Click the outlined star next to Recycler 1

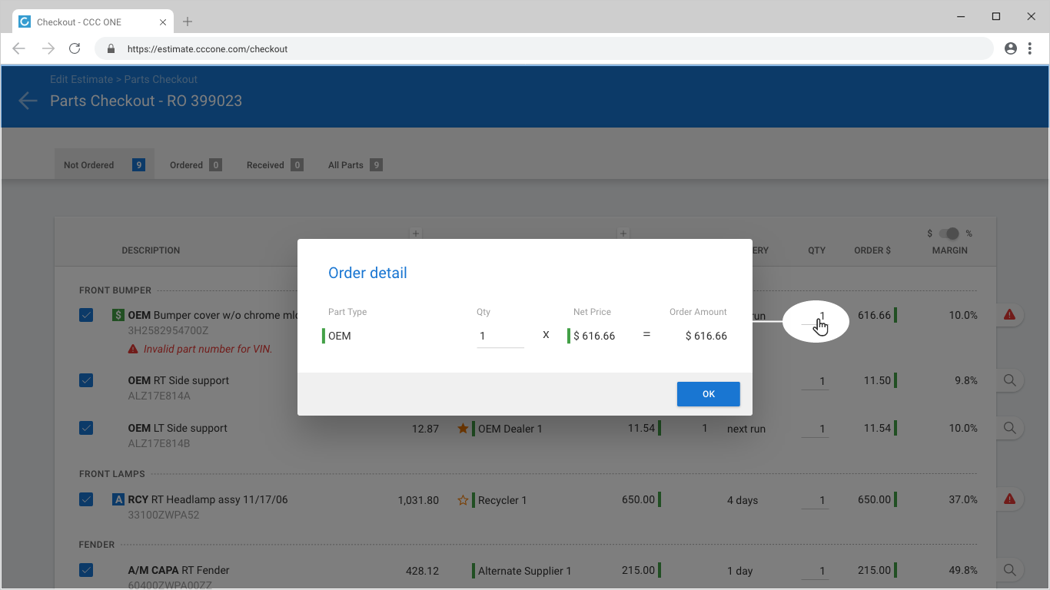click(x=463, y=500)
